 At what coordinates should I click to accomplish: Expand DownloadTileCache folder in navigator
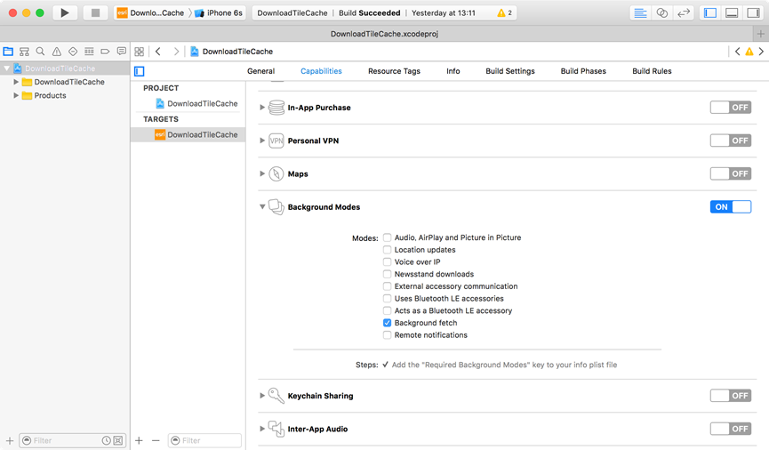click(16, 82)
